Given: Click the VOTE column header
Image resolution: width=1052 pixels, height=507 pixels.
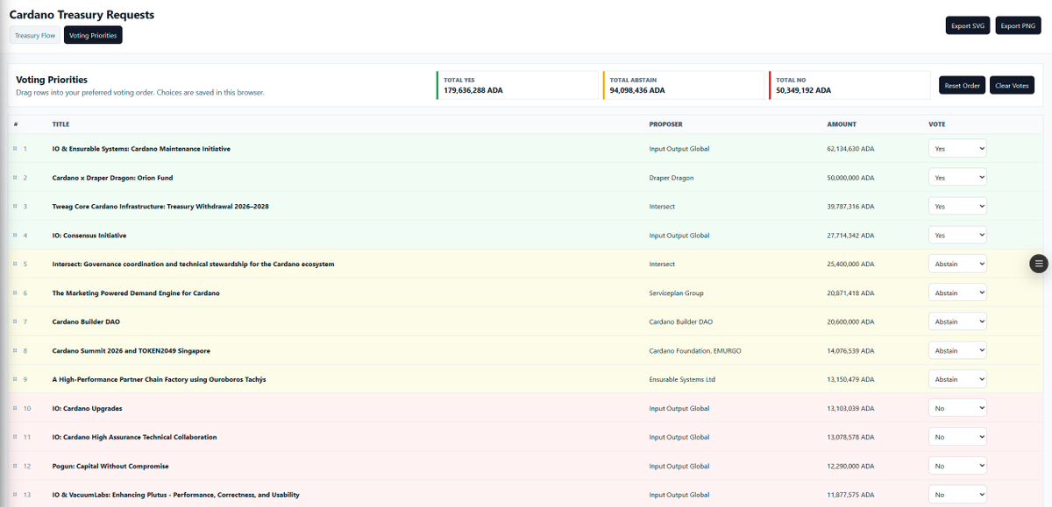Looking at the screenshot, I should 936,124.
